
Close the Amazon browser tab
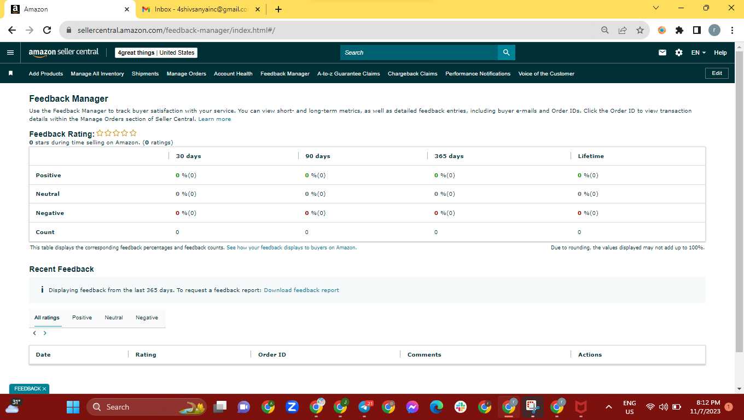click(127, 9)
